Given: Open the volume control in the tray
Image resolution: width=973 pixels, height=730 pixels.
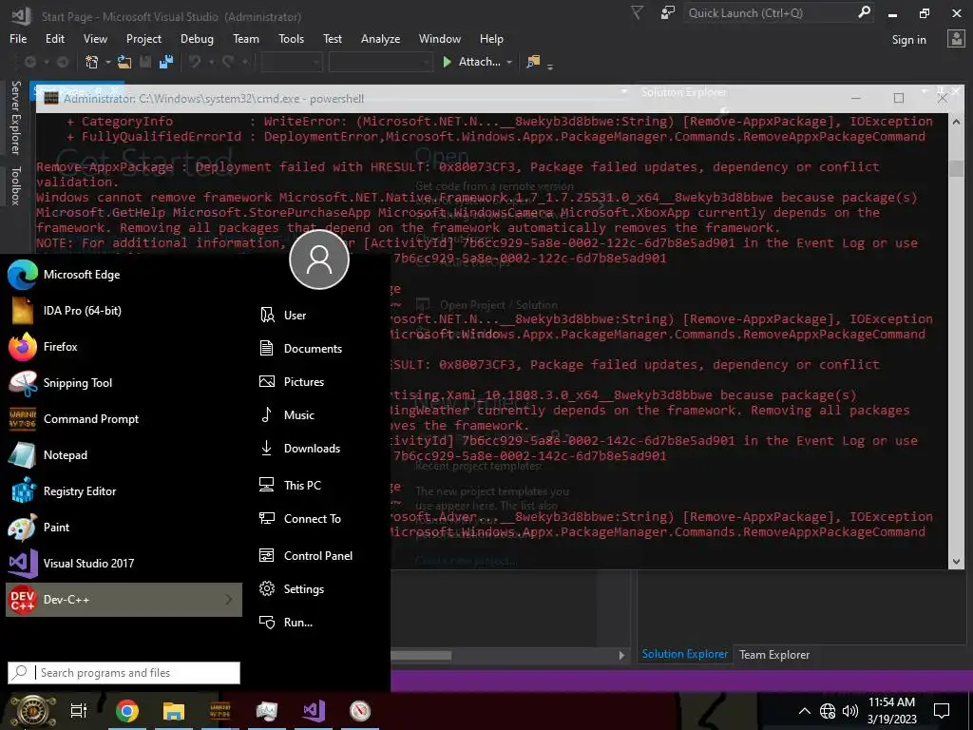Looking at the screenshot, I should tap(850, 711).
